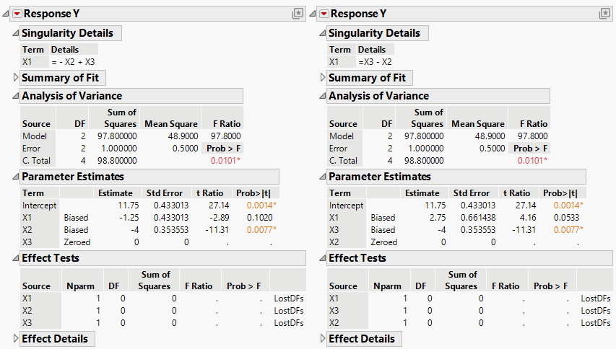
Task: Collapse right Response Y outline with gray triangle
Action: click(313, 14)
